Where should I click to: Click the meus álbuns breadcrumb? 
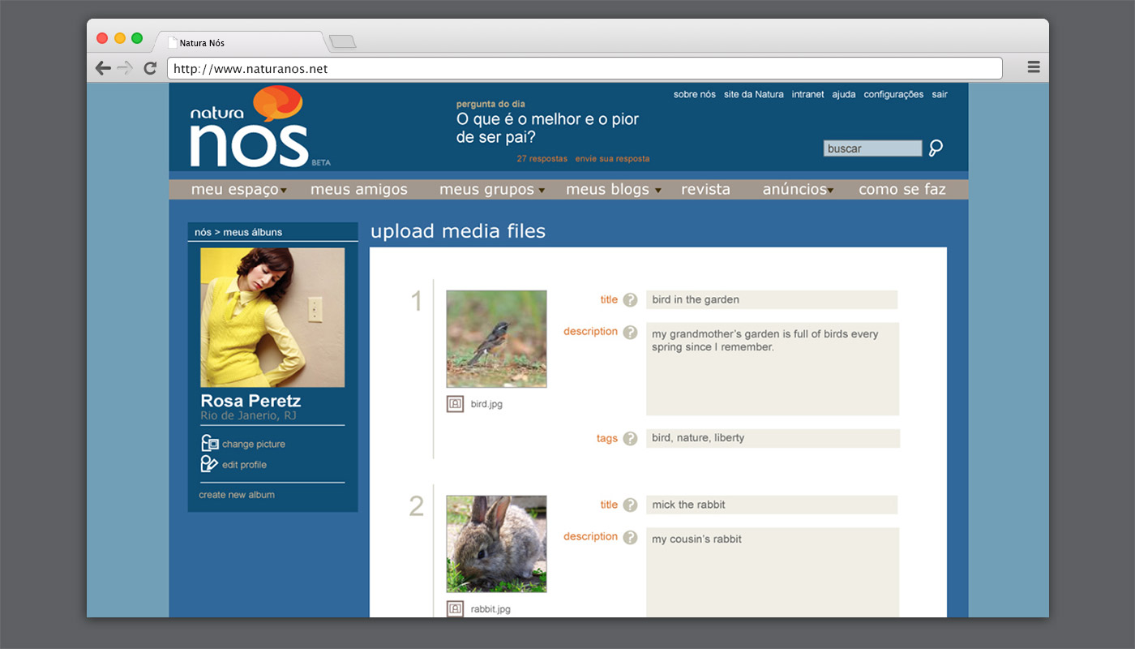(253, 232)
